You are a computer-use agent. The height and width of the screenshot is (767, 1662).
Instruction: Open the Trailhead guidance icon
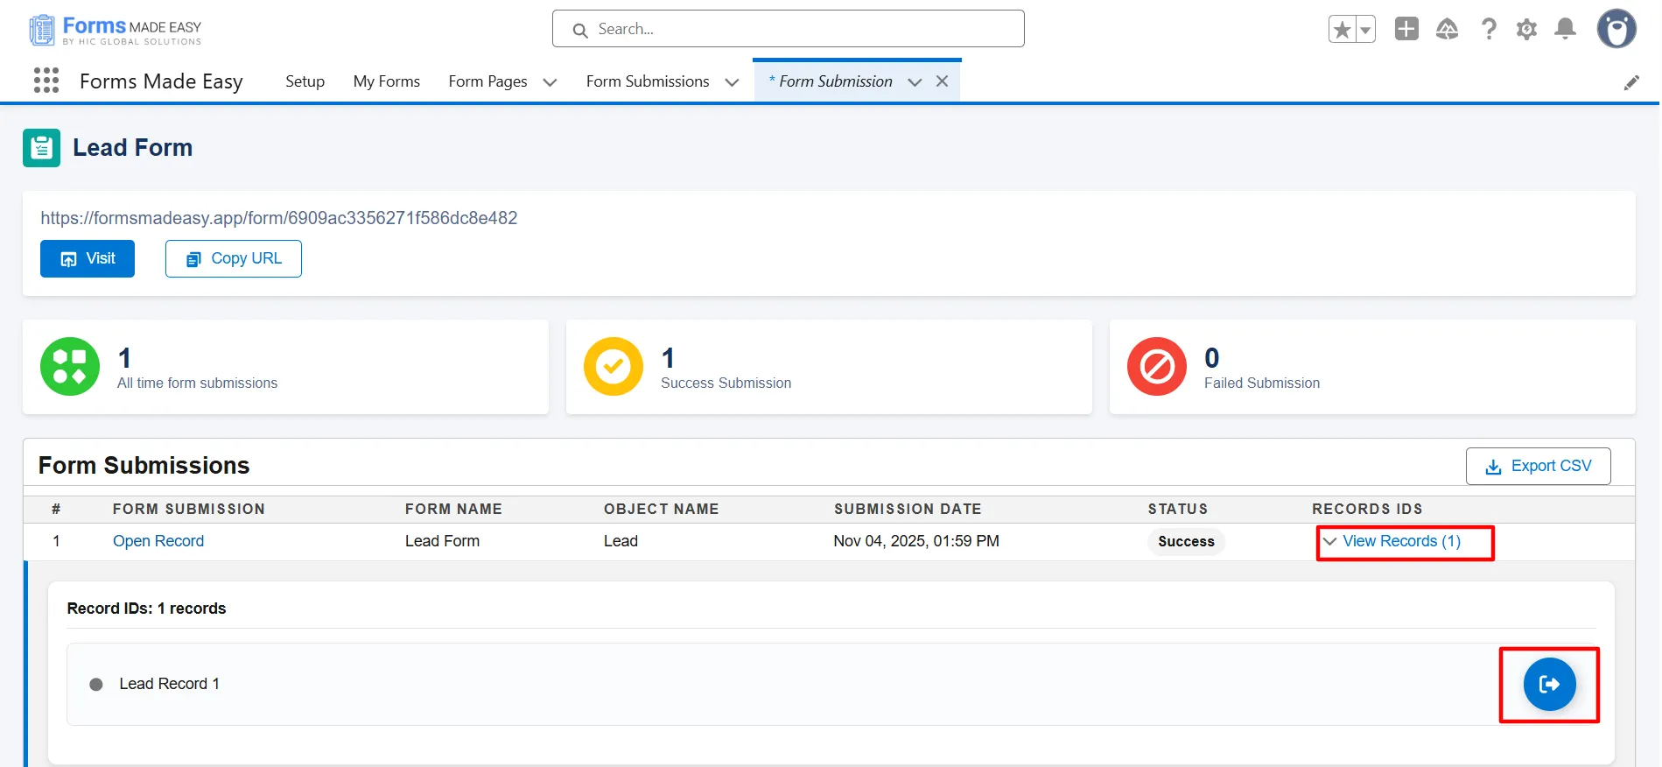pyautogui.click(x=1447, y=30)
